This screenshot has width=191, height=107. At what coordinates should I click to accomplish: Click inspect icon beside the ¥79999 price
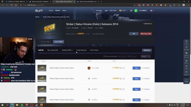click(x=121, y=68)
